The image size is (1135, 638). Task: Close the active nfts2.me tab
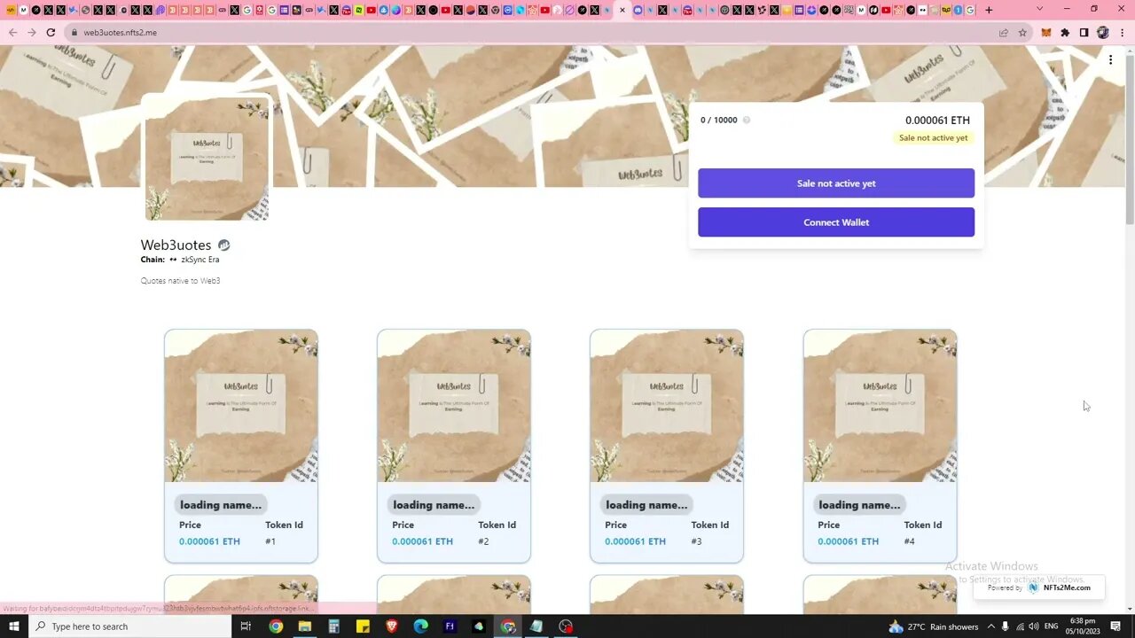[622, 10]
